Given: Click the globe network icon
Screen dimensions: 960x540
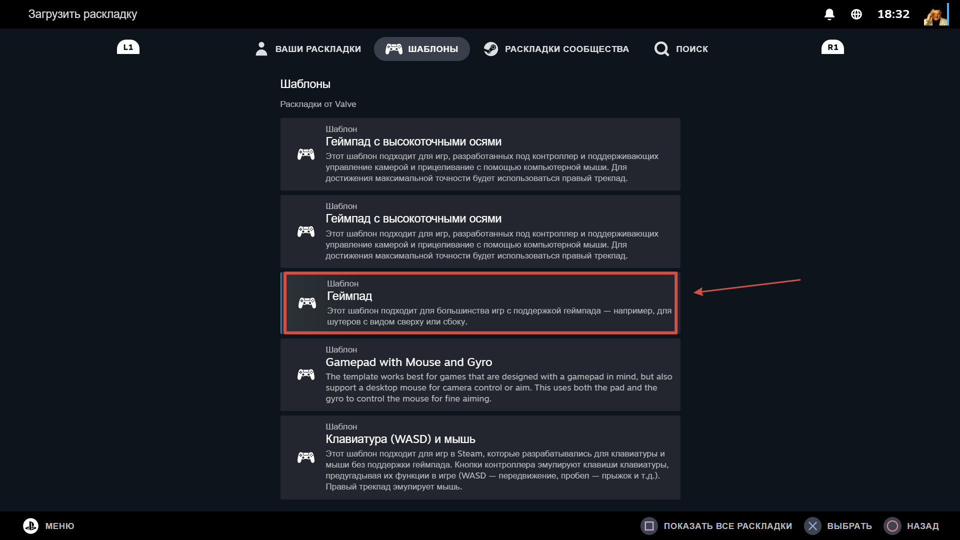Looking at the screenshot, I should 856,14.
